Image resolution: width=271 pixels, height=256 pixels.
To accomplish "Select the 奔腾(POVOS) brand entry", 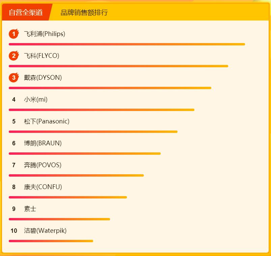I will (43, 165).
